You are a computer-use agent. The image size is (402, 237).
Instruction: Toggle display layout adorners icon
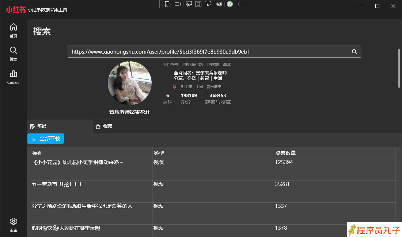(198, 4)
